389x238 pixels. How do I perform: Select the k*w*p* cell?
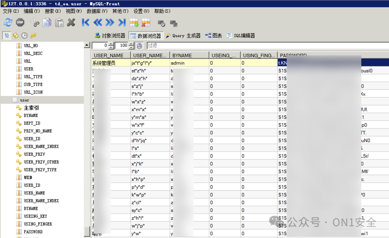click(150, 194)
